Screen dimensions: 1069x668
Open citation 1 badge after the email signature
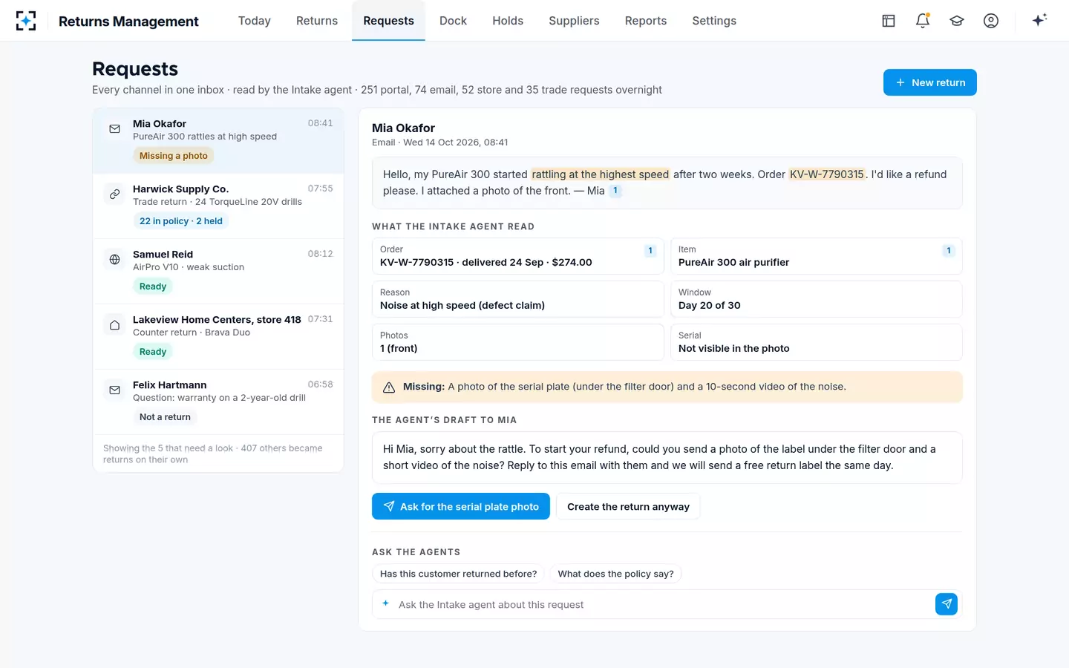(x=615, y=191)
